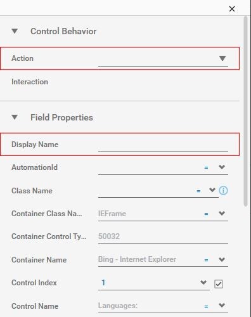The height and width of the screenshot is (317, 251).
Task: Open the Class Name chevron dropdown
Action: click(x=212, y=190)
